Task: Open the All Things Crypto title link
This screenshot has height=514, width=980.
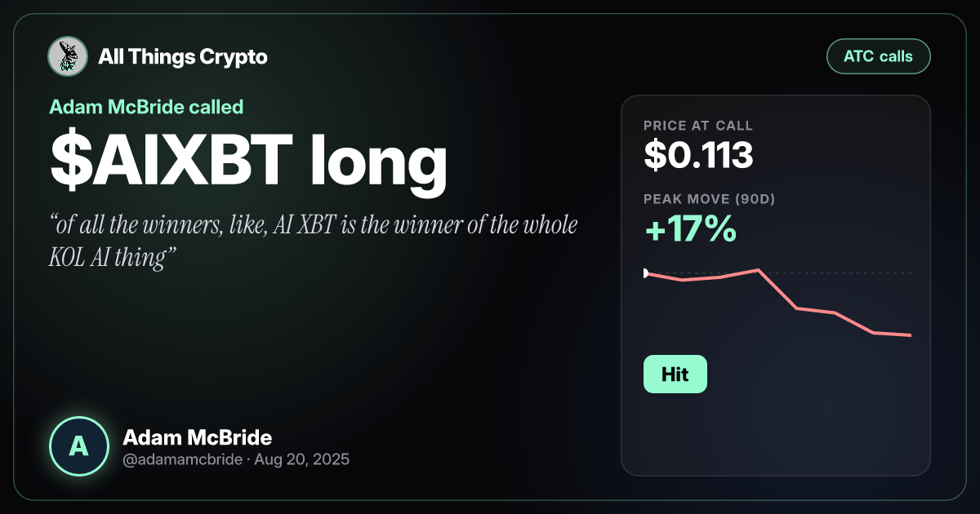Action: (x=182, y=57)
